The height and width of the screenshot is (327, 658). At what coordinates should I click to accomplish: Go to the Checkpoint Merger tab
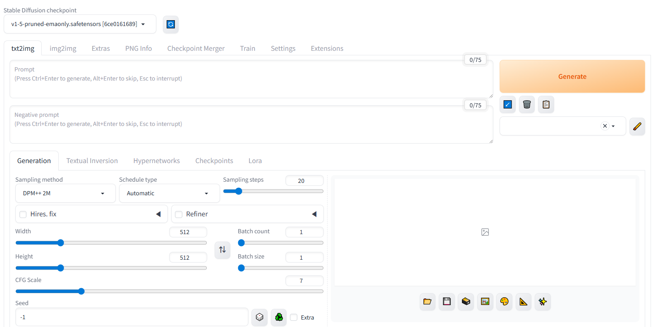[x=196, y=48]
